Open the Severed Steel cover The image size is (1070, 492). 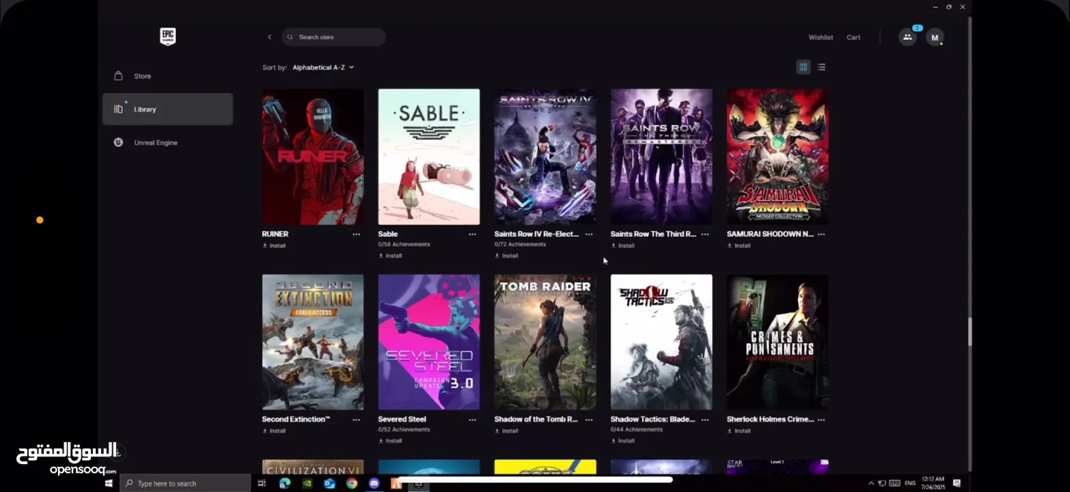pos(429,342)
